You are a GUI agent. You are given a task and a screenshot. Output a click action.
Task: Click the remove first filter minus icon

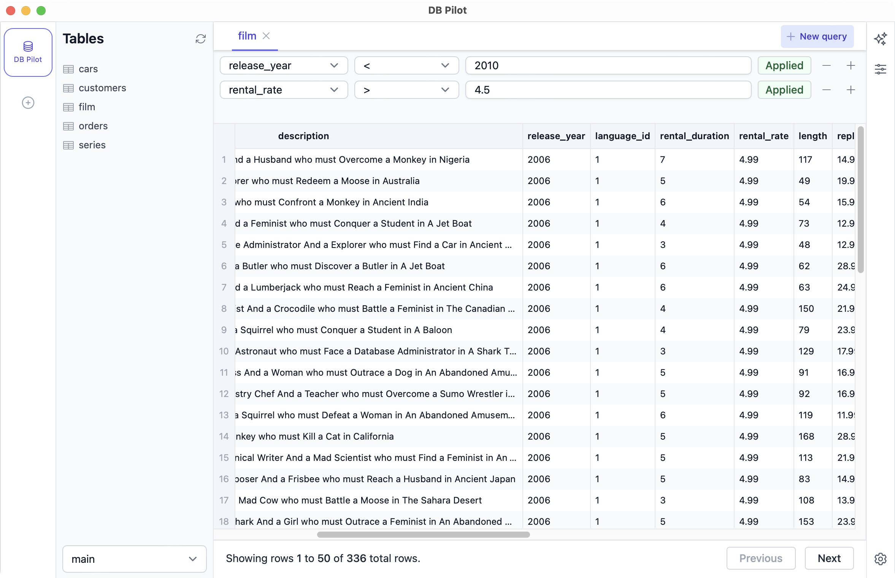tap(827, 65)
